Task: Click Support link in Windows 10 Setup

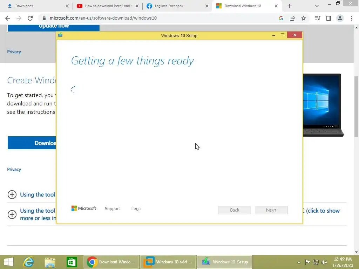Action: pos(113,209)
